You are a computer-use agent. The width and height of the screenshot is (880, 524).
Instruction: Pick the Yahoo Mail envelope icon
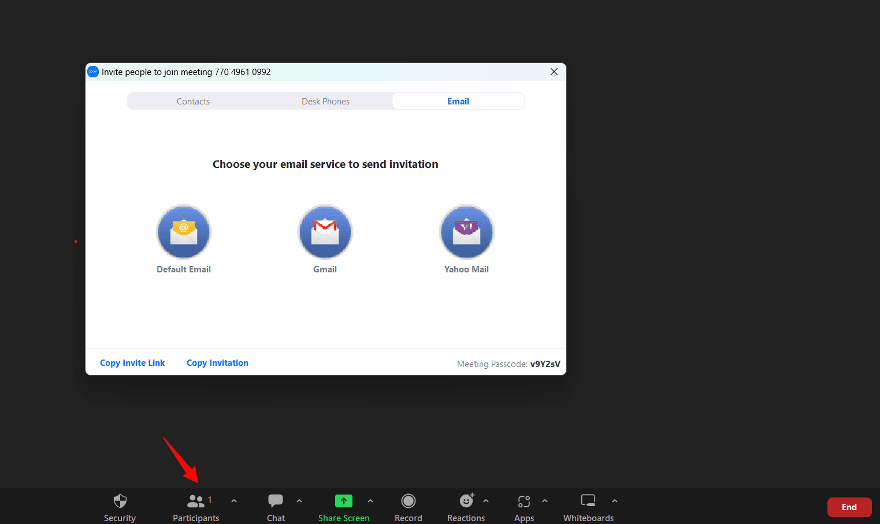467,232
